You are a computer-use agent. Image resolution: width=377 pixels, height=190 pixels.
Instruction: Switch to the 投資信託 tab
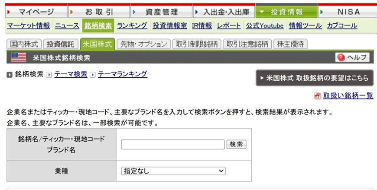61,44
